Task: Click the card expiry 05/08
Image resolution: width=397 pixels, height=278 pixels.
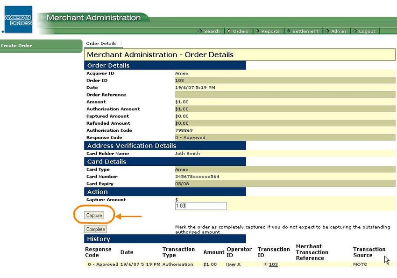Action: tap(182, 183)
